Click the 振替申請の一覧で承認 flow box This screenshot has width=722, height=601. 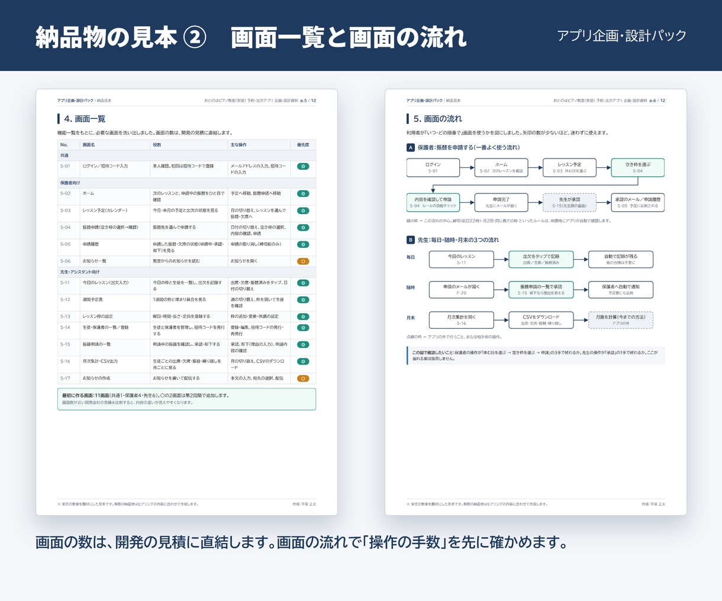point(541,289)
